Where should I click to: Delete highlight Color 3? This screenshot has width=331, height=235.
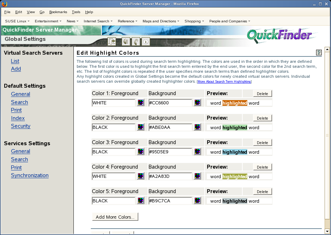coord(263,142)
